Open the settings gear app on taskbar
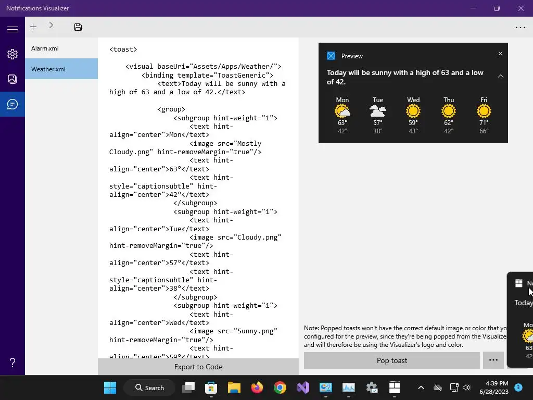Image resolution: width=533 pixels, height=400 pixels. 372,387
